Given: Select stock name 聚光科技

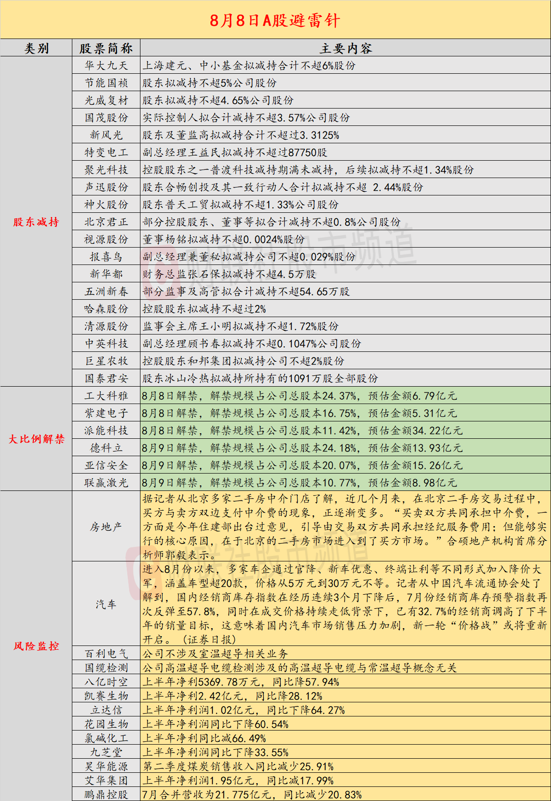Looking at the screenshot, I should (106, 170).
